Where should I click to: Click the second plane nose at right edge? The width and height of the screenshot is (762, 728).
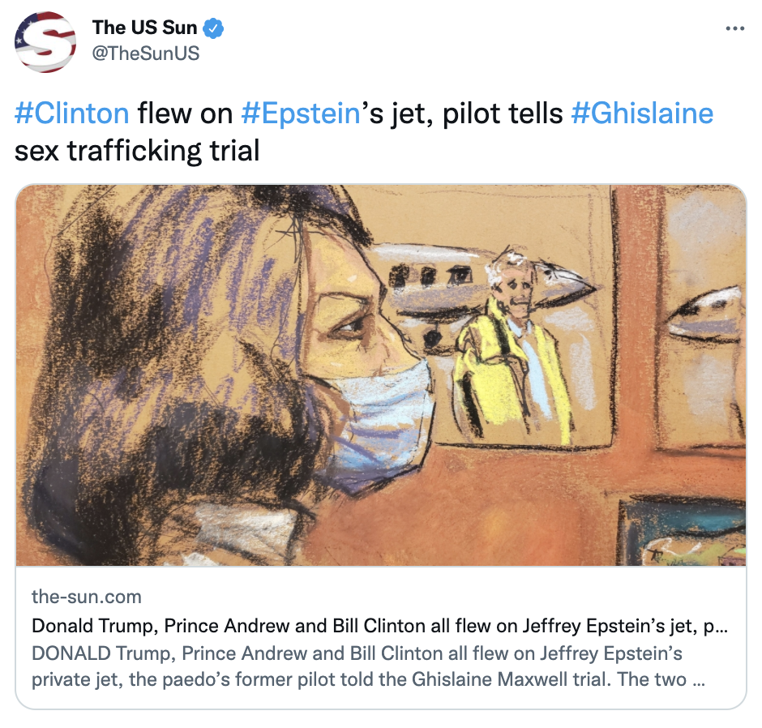(705, 315)
